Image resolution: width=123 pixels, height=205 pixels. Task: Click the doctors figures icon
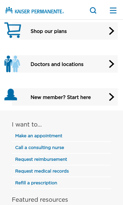(x=12, y=64)
